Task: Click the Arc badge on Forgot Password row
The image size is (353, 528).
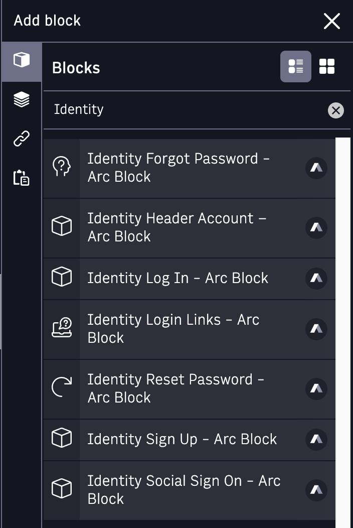Action: pyautogui.click(x=316, y=168)
